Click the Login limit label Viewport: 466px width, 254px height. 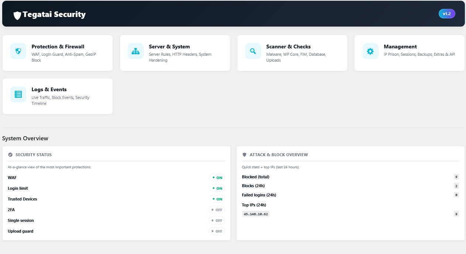coord(18,188)
